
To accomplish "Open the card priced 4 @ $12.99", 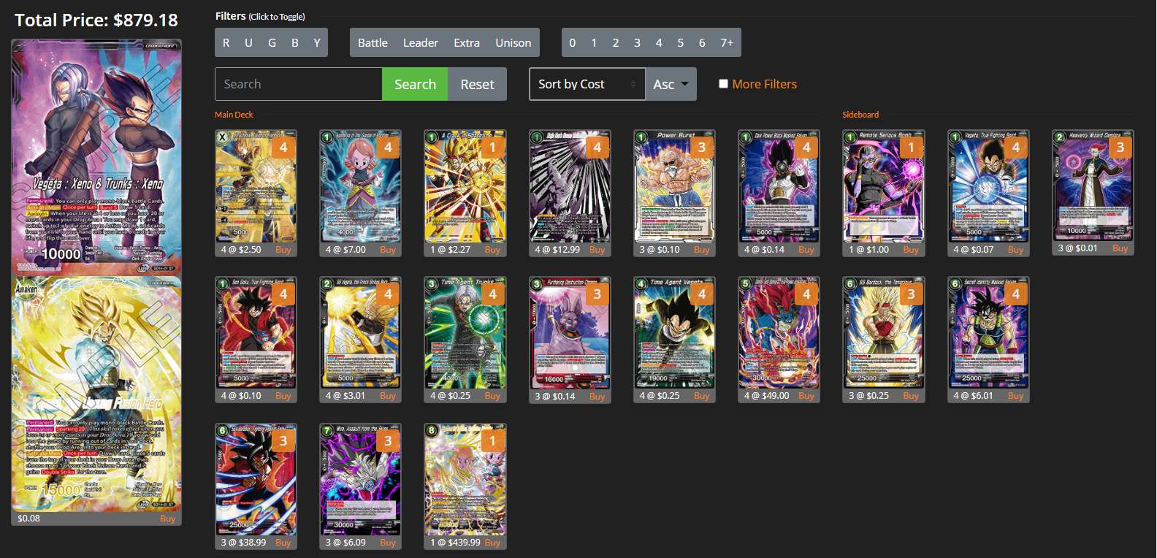I will coord(570,186).
